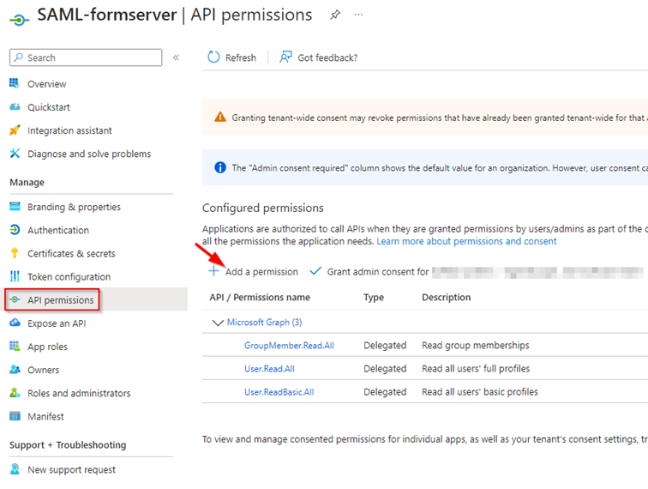The image size is (648, 489).
Task: Click the Description column header
Action: pos(446,297)
